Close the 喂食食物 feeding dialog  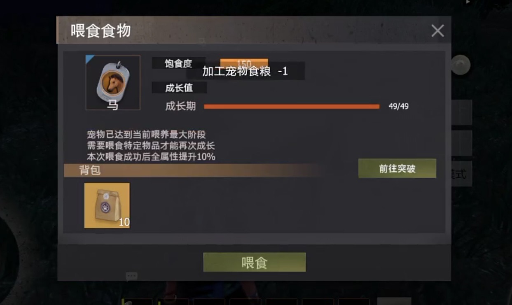coord(437,30)
